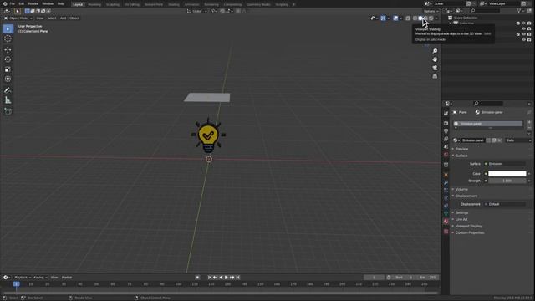535x301 pixels.
Task: Click the viewport pan hand icon
Action: 435,59
